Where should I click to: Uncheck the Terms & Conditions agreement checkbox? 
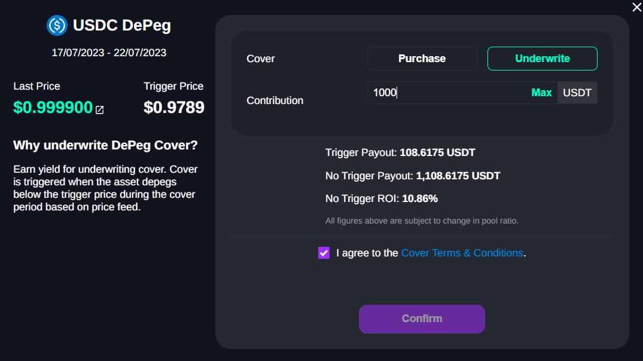coord(324,253)
